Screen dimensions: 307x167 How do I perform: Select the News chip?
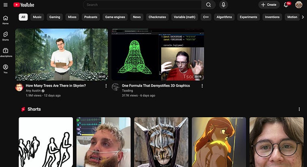pos(136,17)
